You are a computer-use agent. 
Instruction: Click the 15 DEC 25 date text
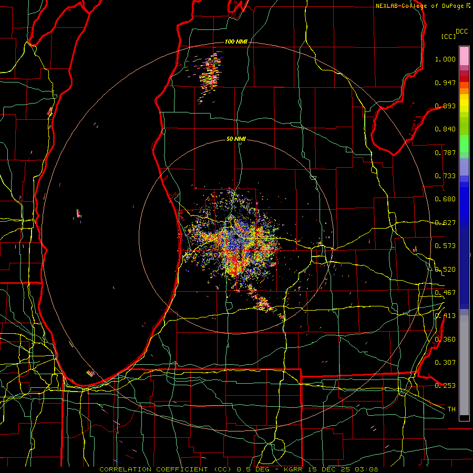tap(330, 469)
